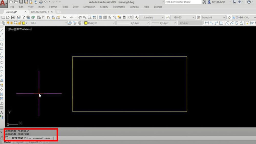Click the Help question mark in standard toolbar
Screen dimensions: 256x144
tap(130, 17)
